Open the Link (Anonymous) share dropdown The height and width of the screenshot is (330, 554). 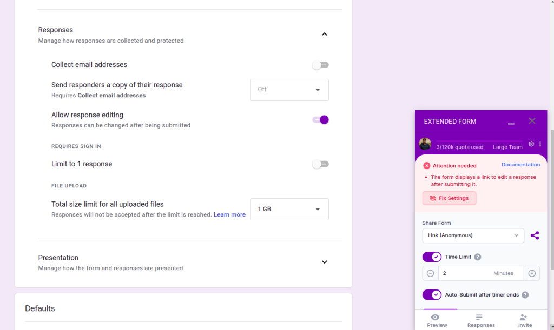(x=473, y=235)
